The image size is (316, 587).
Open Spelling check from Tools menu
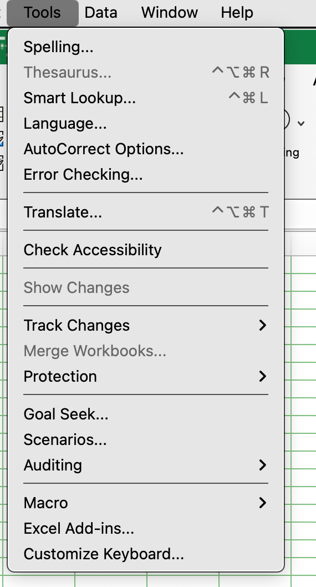(x=146, y=47)
